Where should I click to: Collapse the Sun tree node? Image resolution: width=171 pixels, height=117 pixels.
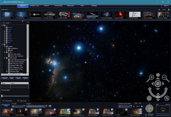pyautogui.click(x=2, y=26)
